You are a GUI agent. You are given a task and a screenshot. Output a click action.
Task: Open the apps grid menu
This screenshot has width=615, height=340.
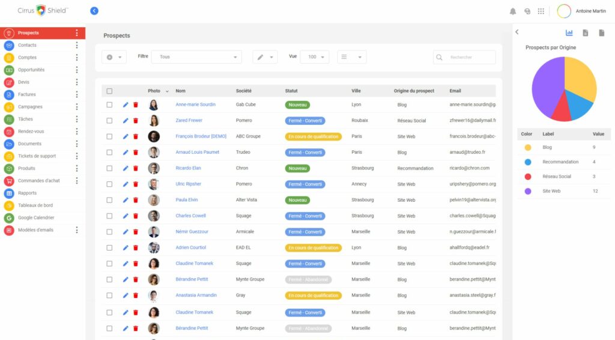tap(541, 11)
